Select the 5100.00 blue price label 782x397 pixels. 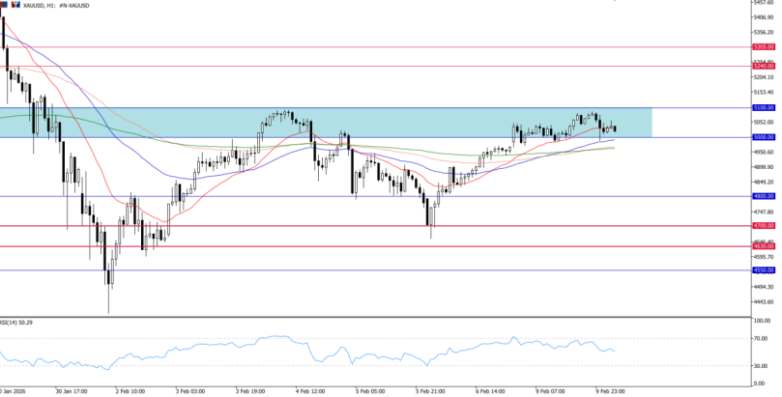764,107
